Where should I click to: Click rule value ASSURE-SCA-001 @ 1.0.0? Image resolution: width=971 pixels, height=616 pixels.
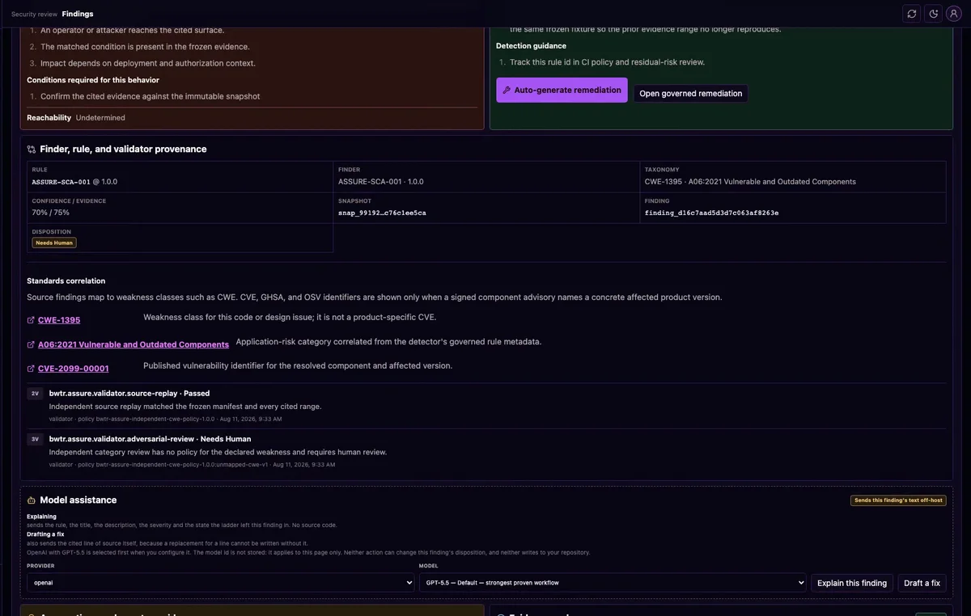click(74, 182)
